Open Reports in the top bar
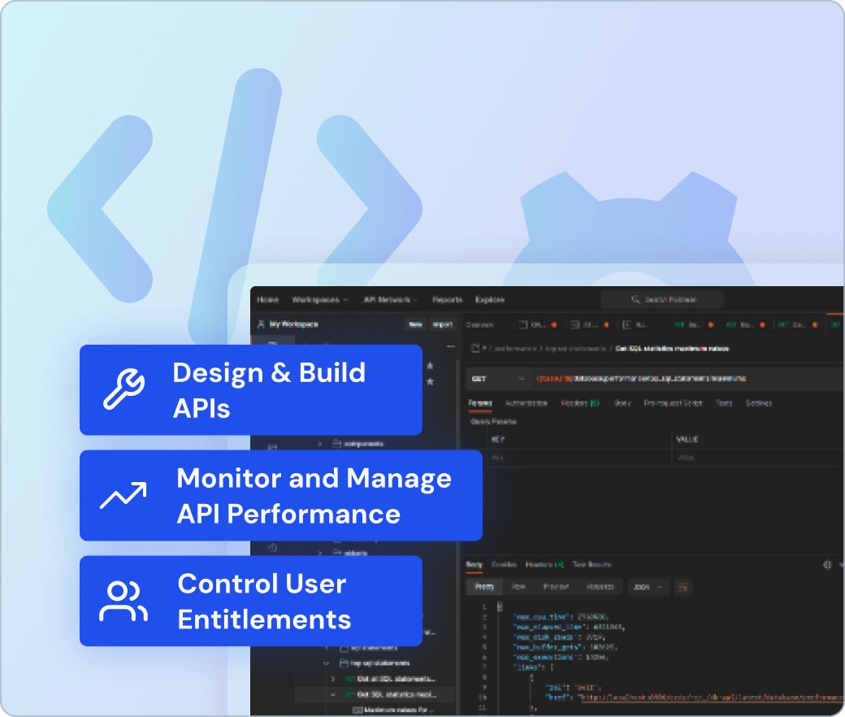Viewport: 845px width, 717px height. pos(448,300)
